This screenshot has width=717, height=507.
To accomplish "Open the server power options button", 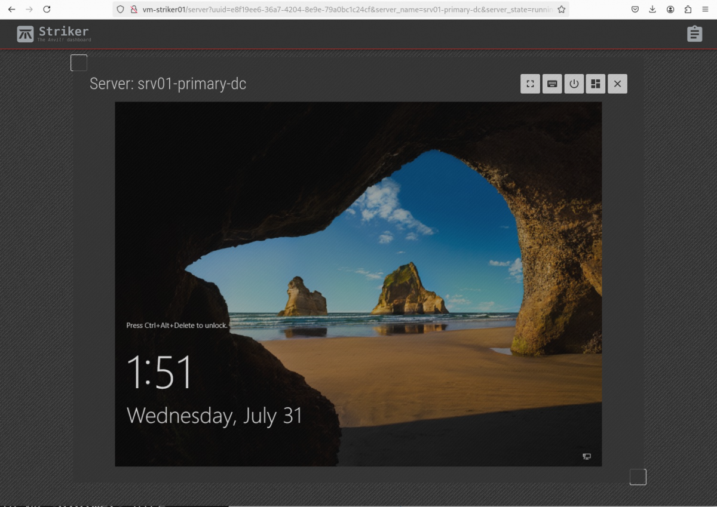I will coord(574,84).
